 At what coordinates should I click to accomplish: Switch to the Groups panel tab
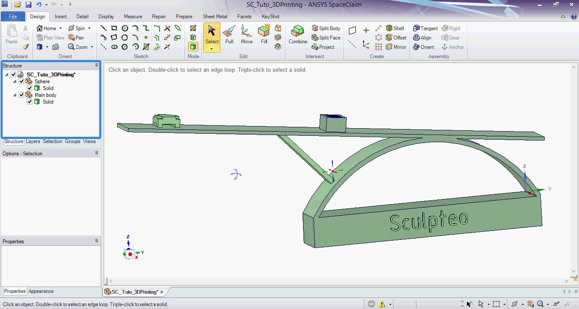point(73,141)
